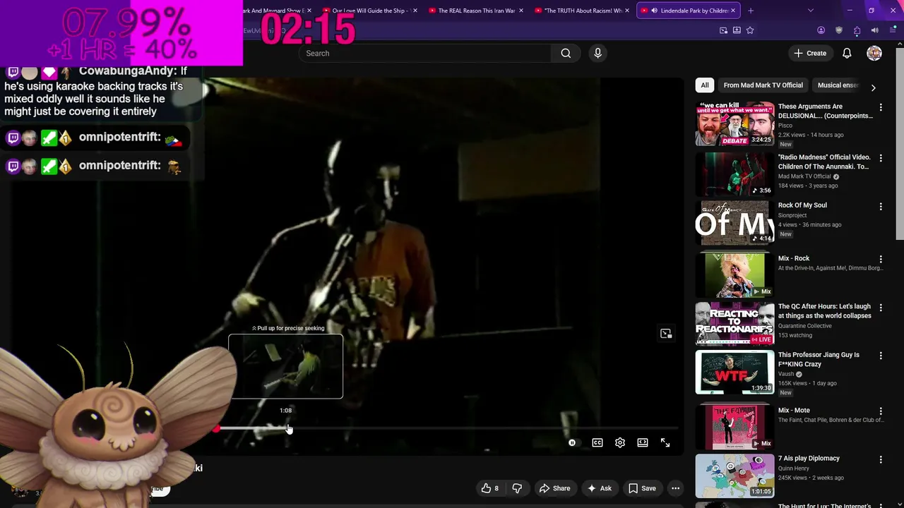Image resolution: width=904 pixels, height=508 pixels.
Task: Show more filter chips with right arrow
Action: point(873,87)
